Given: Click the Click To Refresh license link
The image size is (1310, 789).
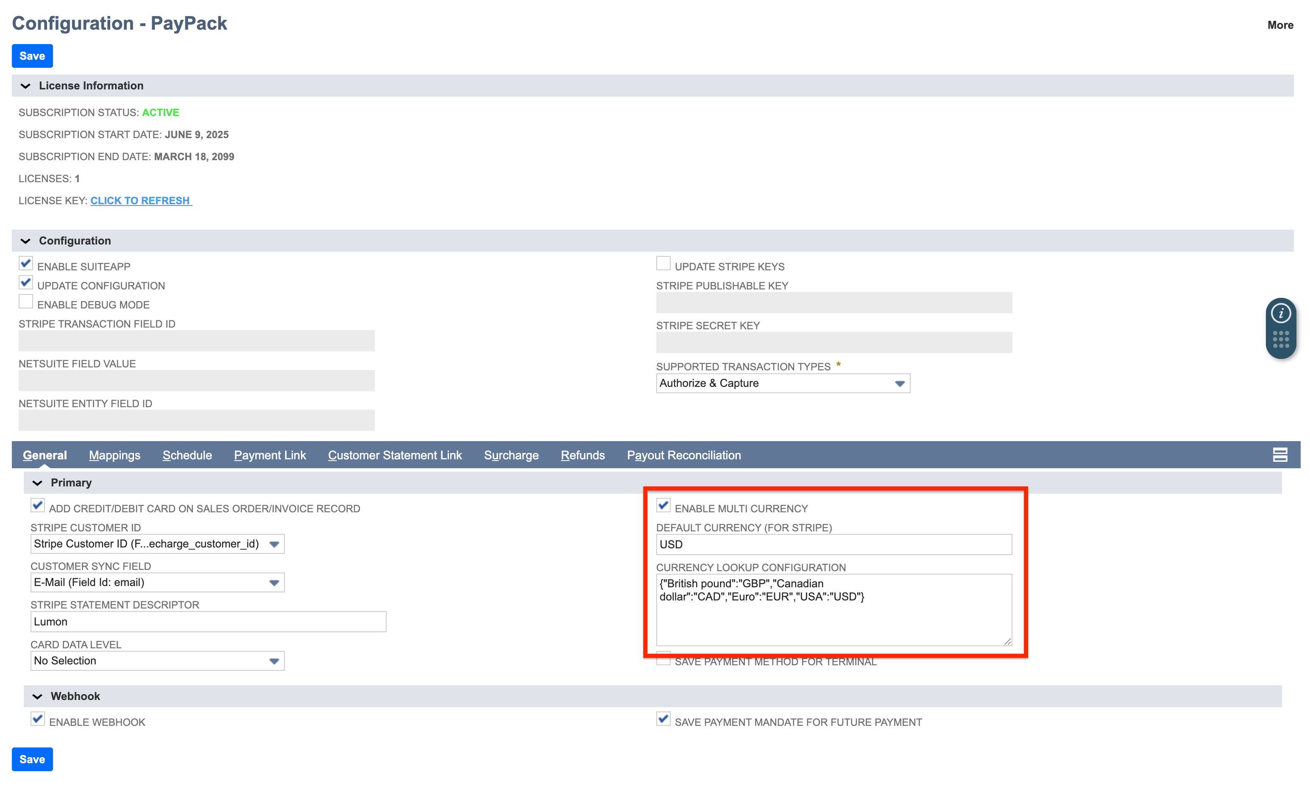Looking at the screenshot, I should point(140,200).
